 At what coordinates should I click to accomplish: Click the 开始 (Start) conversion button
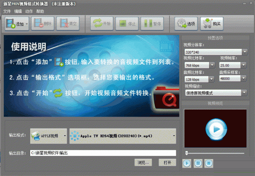coord(102,24)
